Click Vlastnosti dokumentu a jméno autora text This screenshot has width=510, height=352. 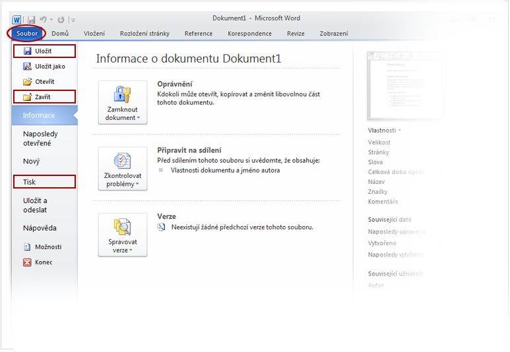coord(225,170)
